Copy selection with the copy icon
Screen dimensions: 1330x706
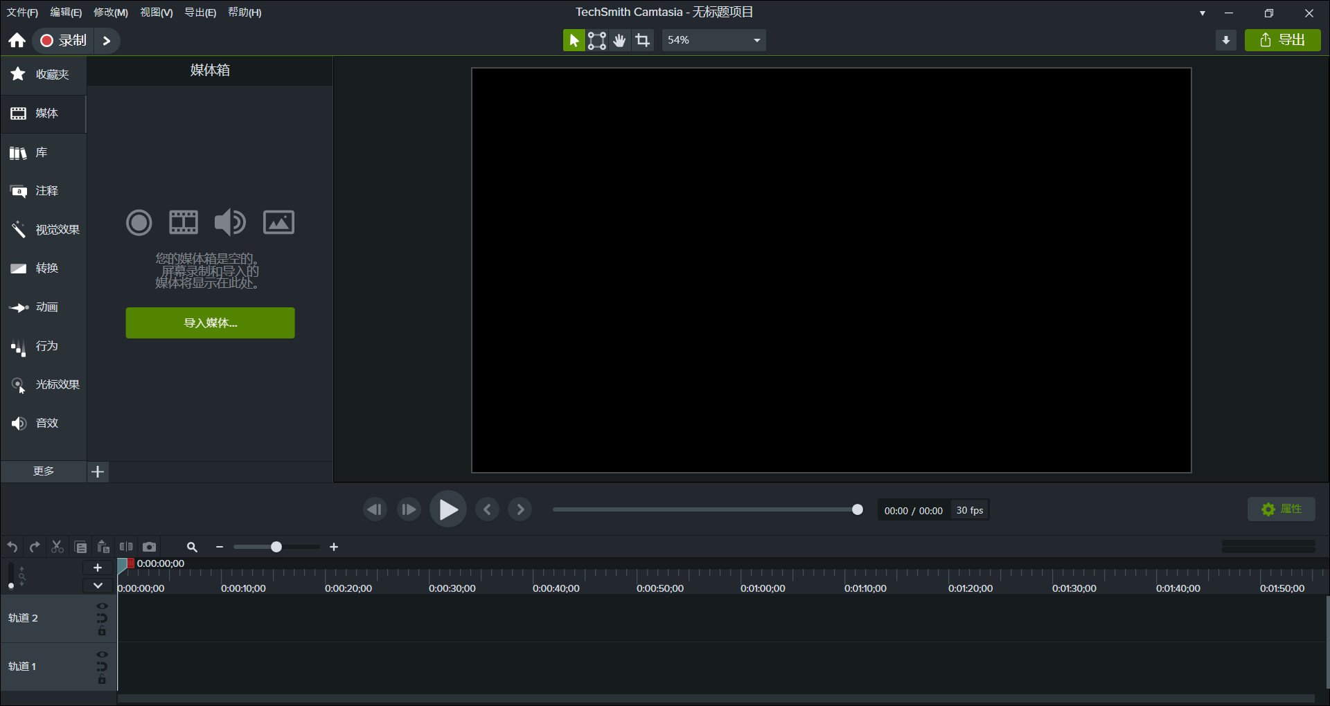[x=80, y=547]
